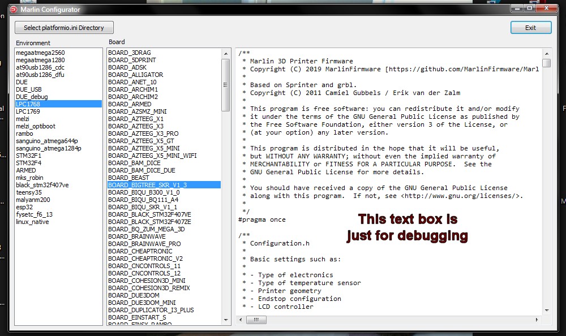566x336 pixels.
Task: Click text box horizontal scroll right arrow
Action: [537, 320]
